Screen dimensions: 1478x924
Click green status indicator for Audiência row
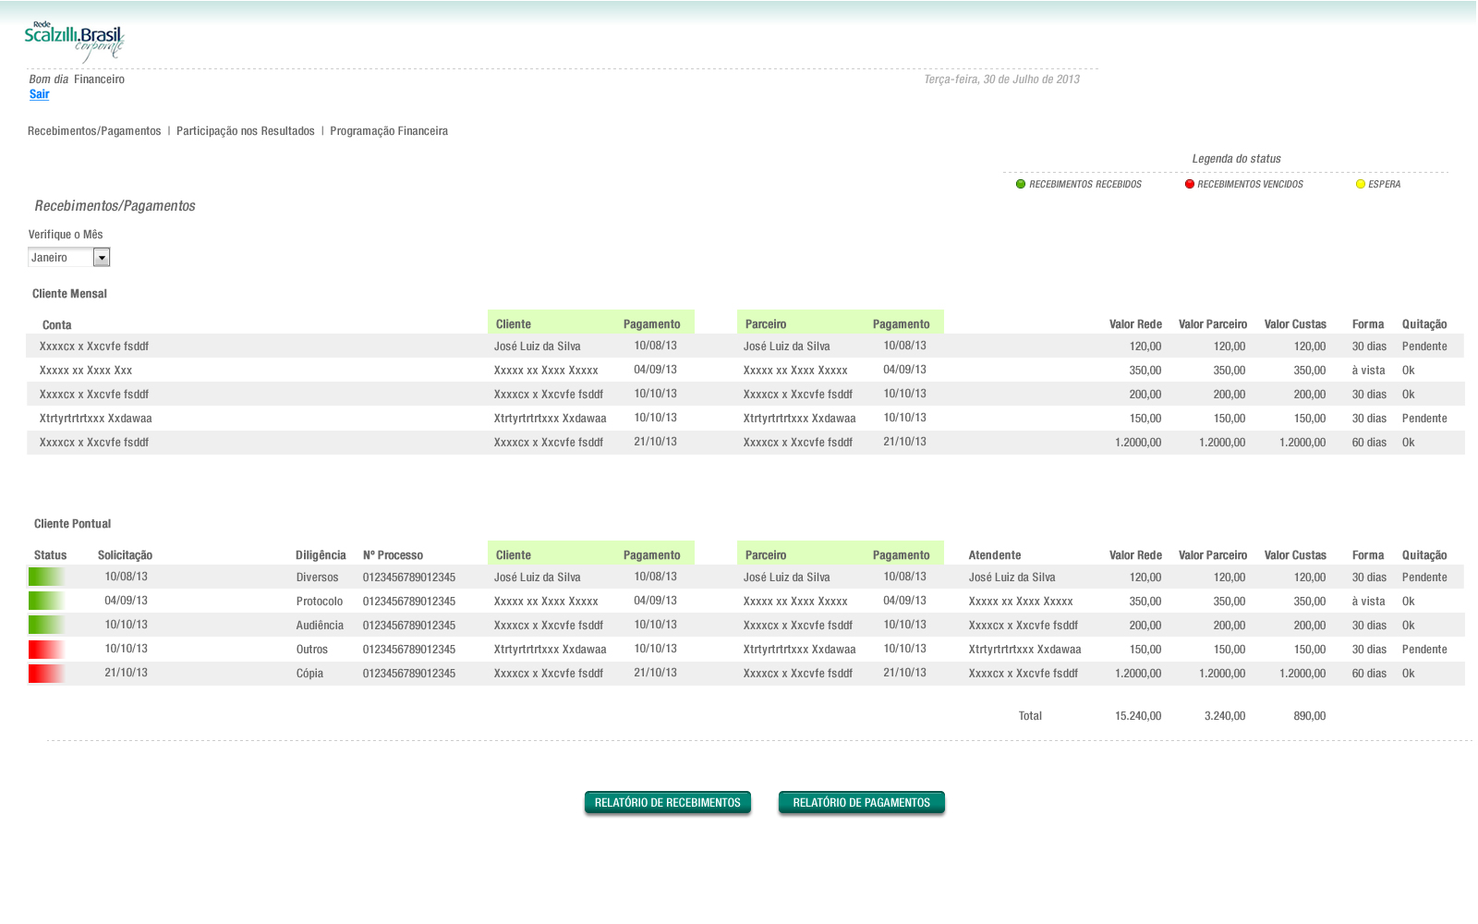45,625
